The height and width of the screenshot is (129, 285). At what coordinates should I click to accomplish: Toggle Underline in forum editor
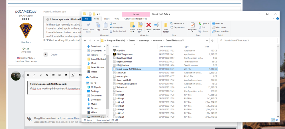click(40, 75)
